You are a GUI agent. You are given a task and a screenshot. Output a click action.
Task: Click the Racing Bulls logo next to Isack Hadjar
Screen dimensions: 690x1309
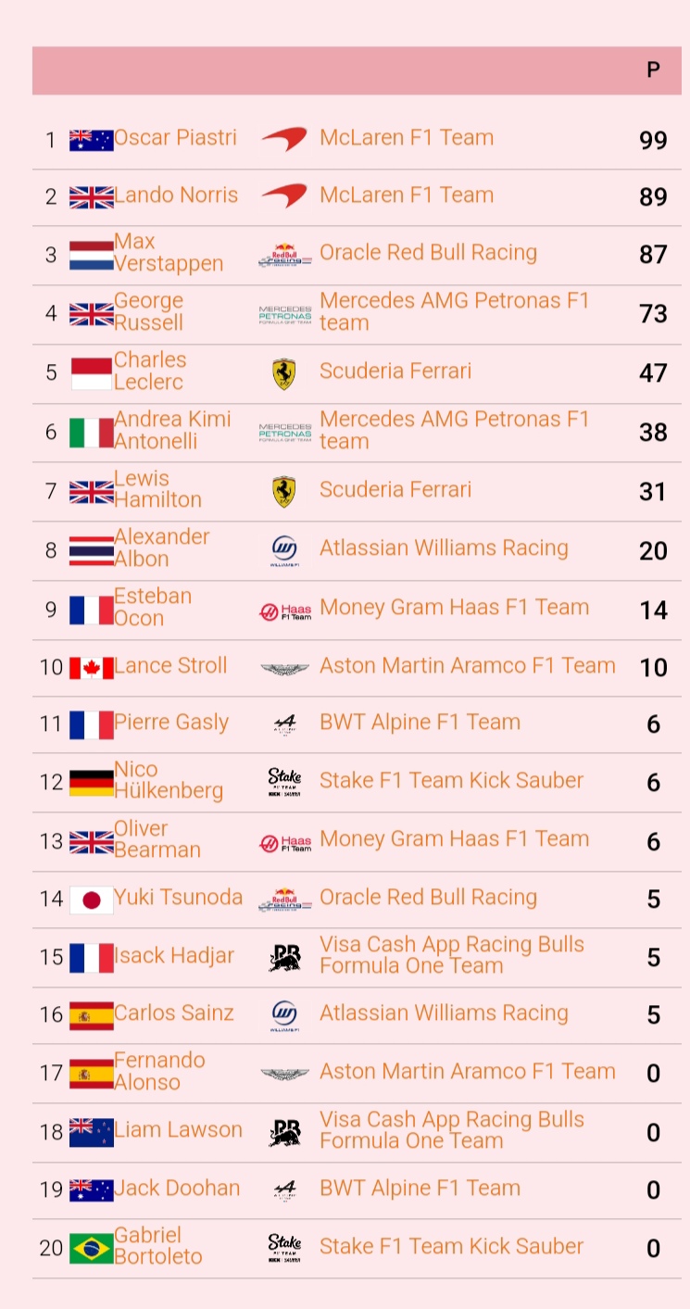pos(284,957)
